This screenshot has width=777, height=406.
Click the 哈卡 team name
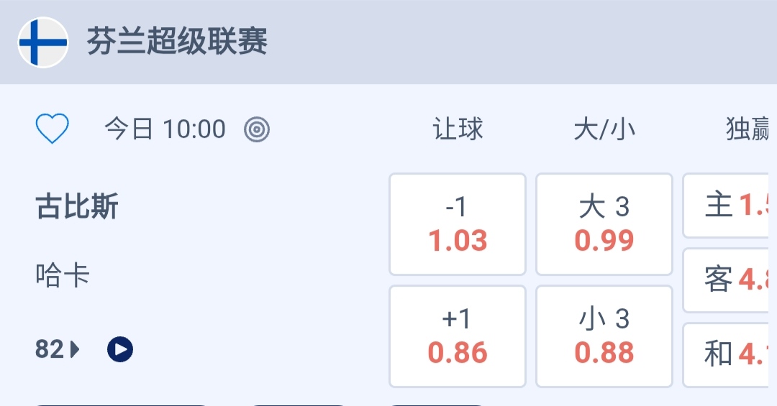(x=63, y=275)
